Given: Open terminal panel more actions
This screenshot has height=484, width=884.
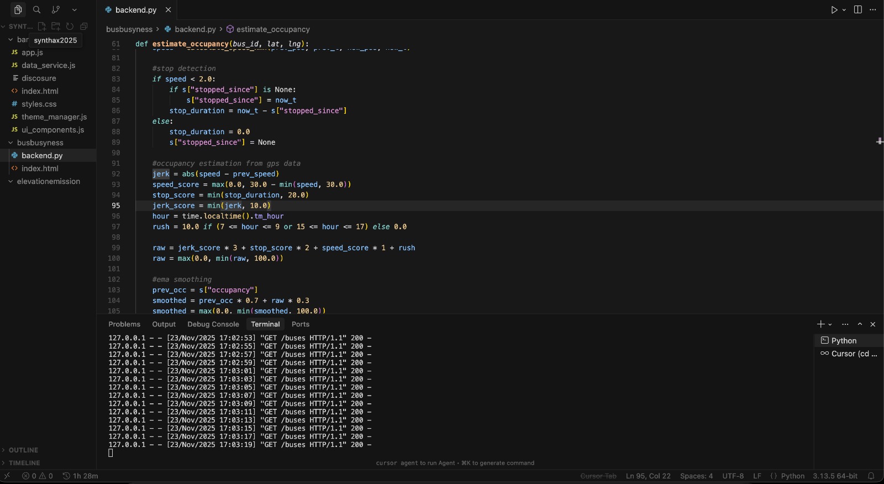Looking at the screenshot, I should (845, 324).
